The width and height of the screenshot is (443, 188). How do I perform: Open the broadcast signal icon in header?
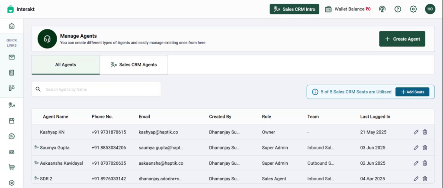(382, 9)
